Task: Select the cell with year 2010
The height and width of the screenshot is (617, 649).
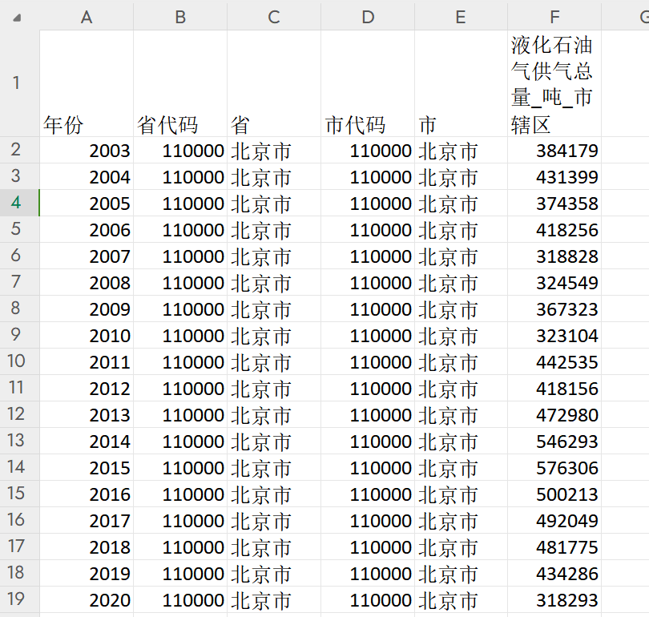Action: pyautogui.click(x=87, y=336)
